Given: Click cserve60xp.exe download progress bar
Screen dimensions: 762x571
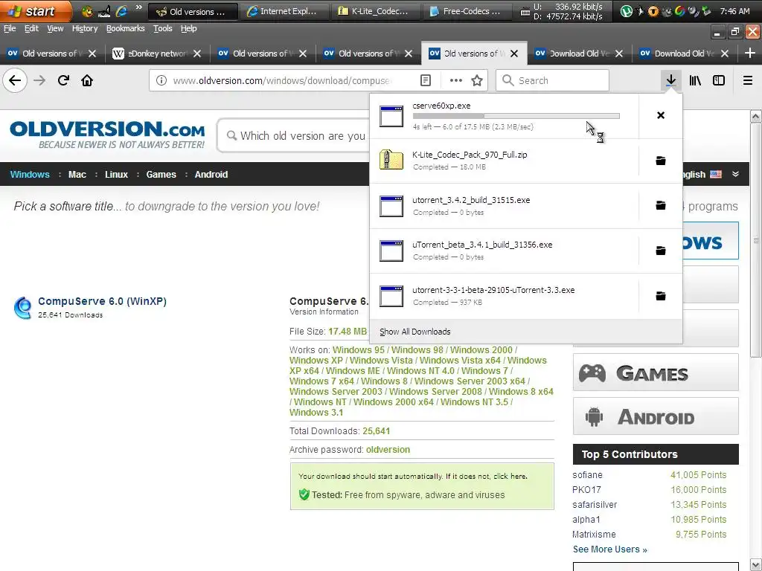Looking at the screenshot, I should [516, 116].
